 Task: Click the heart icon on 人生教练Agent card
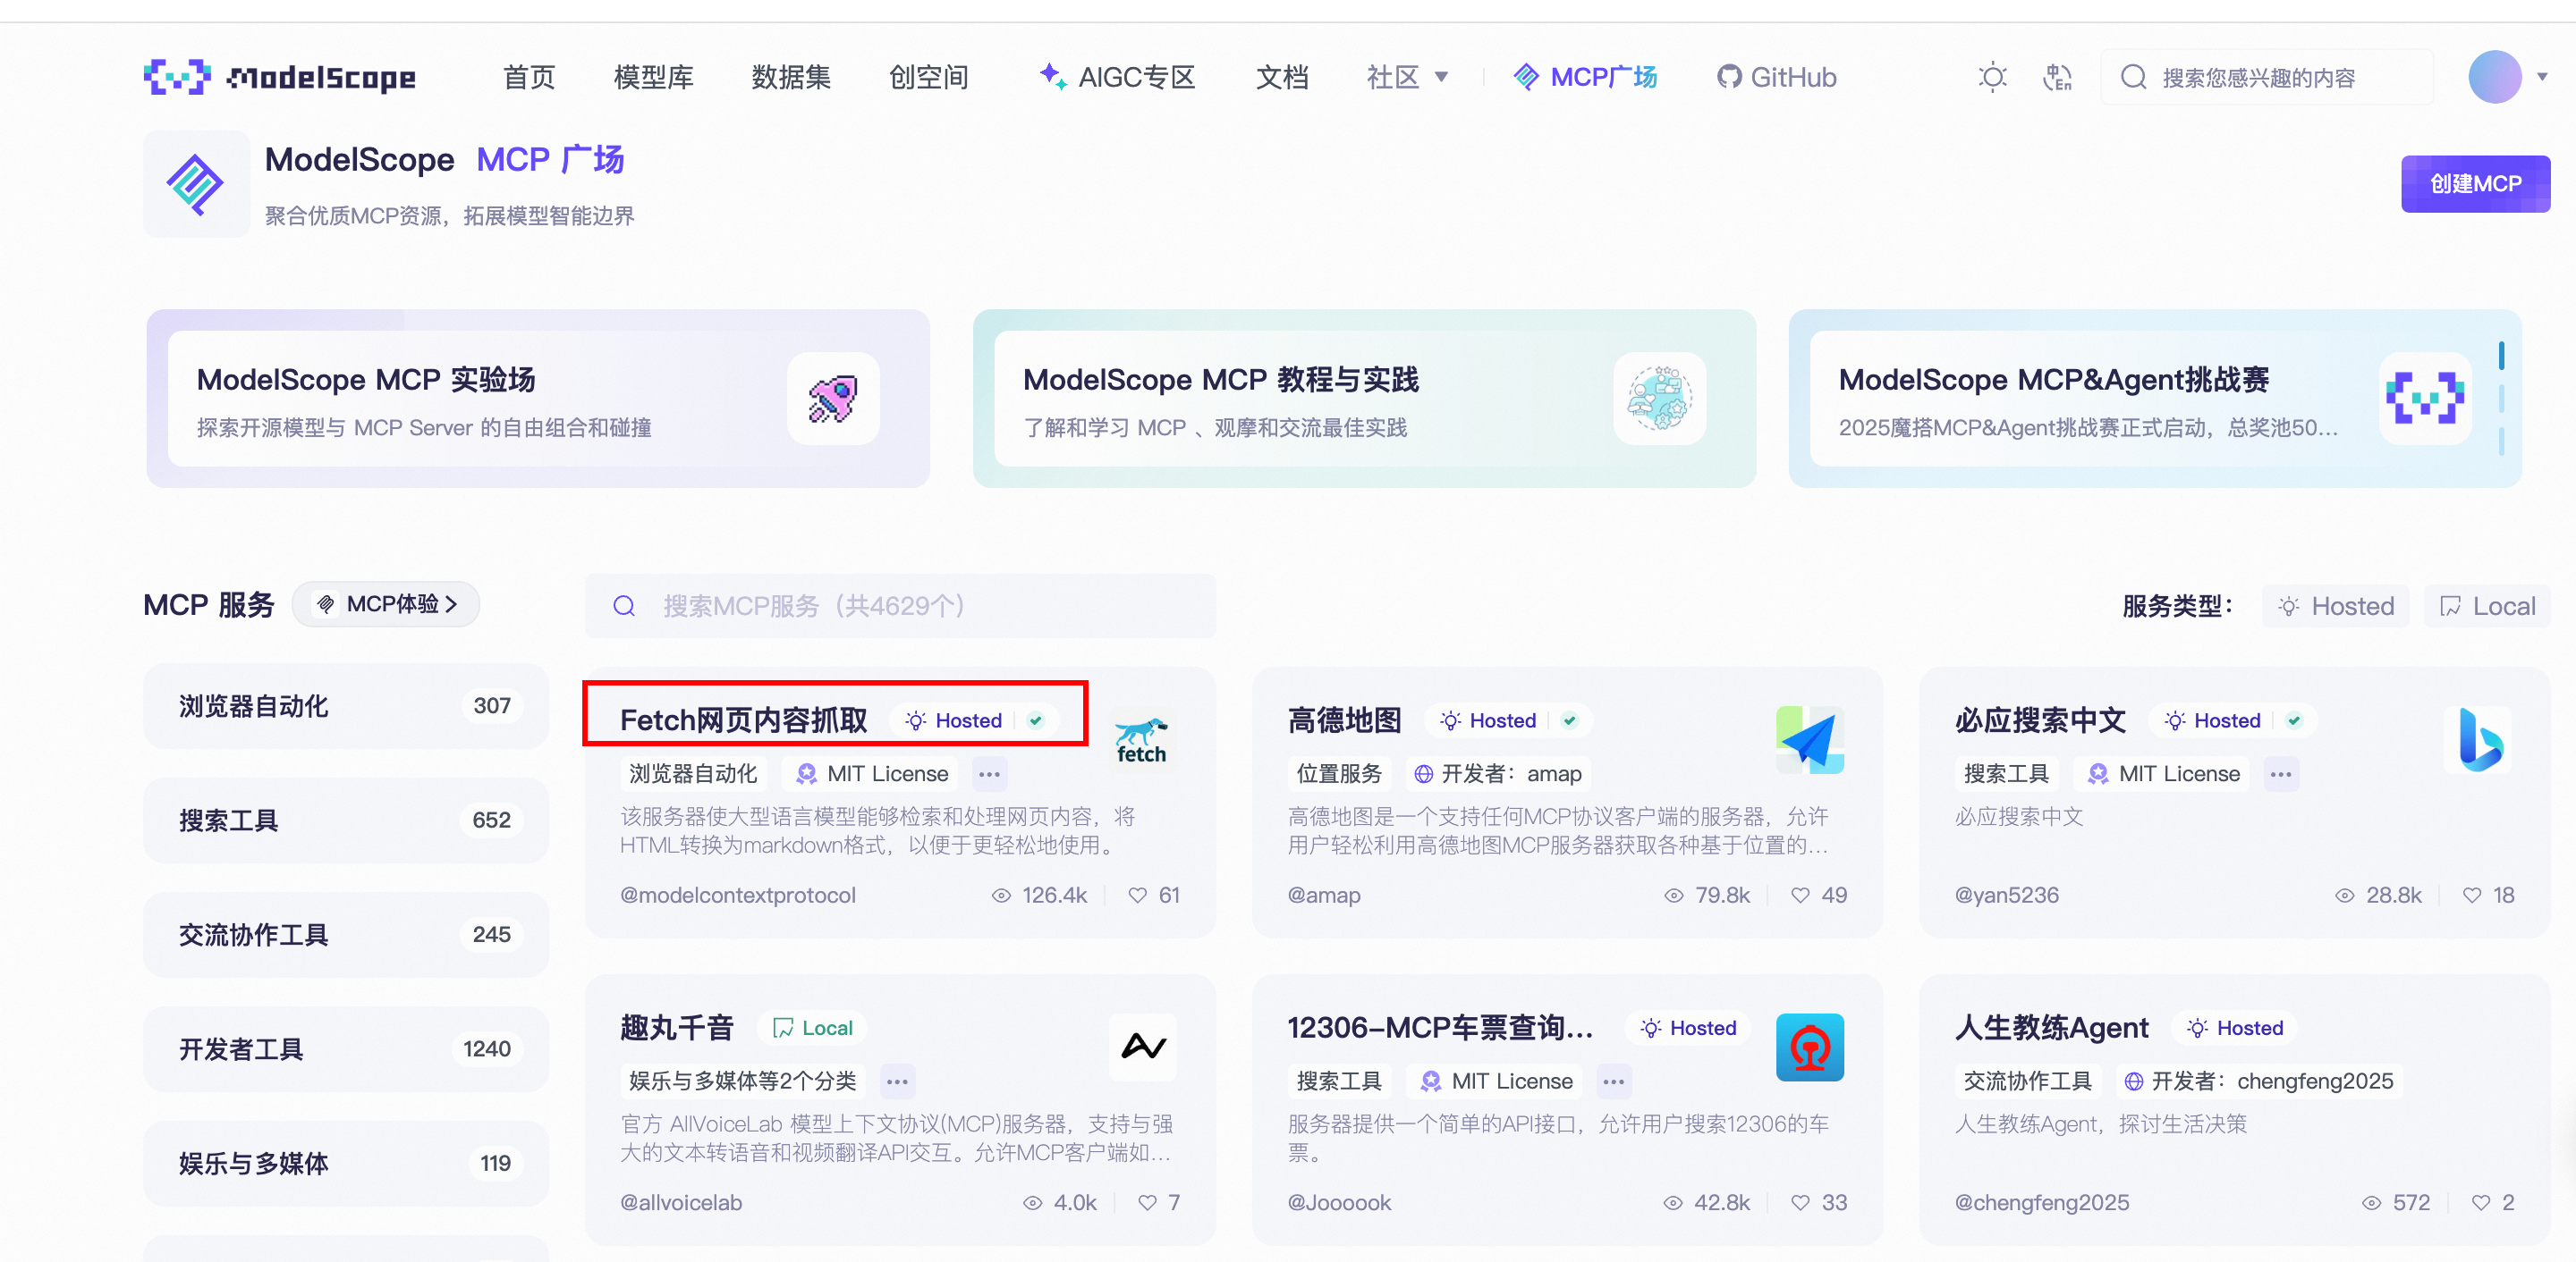(x=2480, y=1203)
